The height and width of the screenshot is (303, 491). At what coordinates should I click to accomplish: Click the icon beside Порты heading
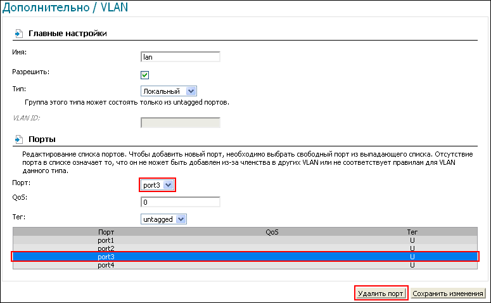pyautogui.click(x=19, y=139)
